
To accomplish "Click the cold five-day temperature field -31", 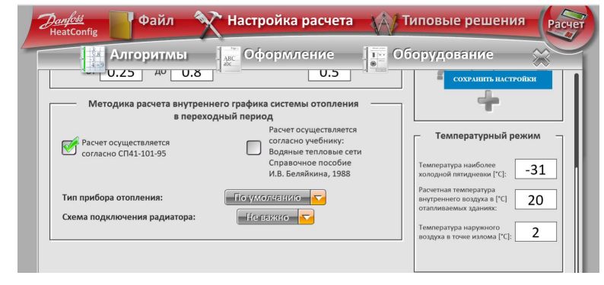I will pos(536,169).
